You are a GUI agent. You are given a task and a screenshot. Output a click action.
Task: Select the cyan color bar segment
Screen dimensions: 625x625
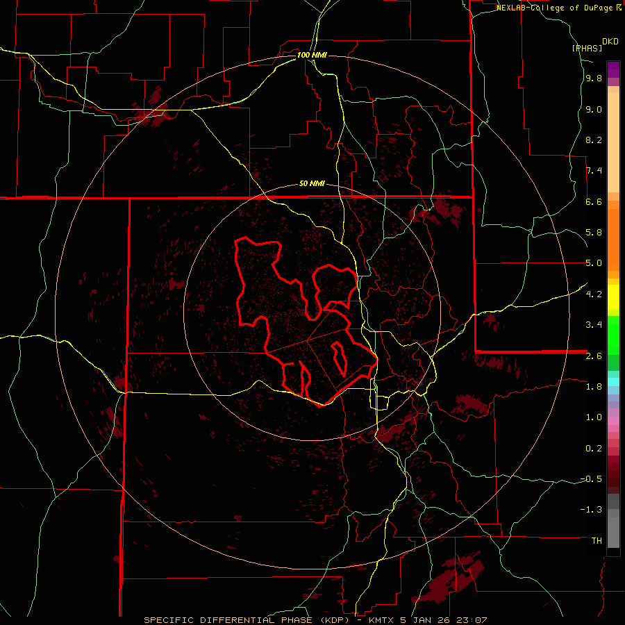(613, 382)
